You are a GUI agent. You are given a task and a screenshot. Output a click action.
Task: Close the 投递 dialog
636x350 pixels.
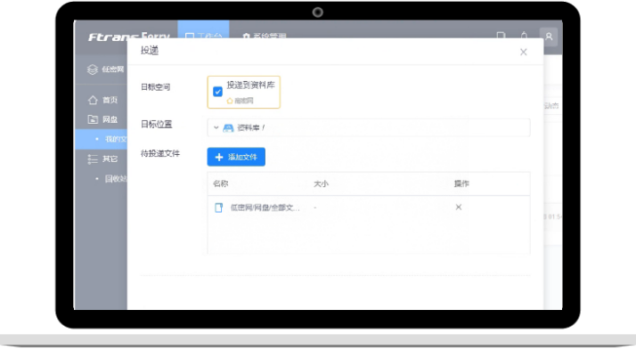click(x=523, y=52)
